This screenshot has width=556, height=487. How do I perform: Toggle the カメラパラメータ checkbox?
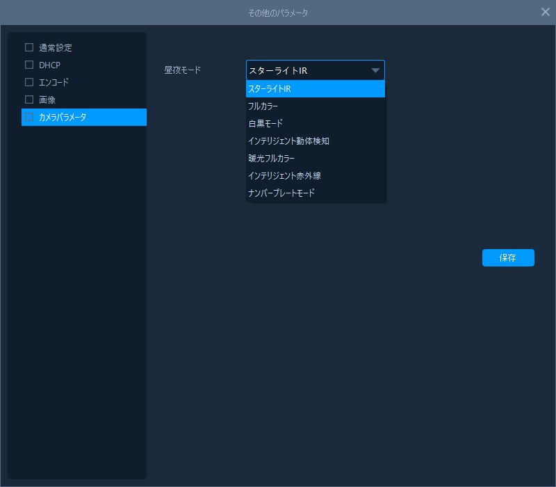click(29, 117)
